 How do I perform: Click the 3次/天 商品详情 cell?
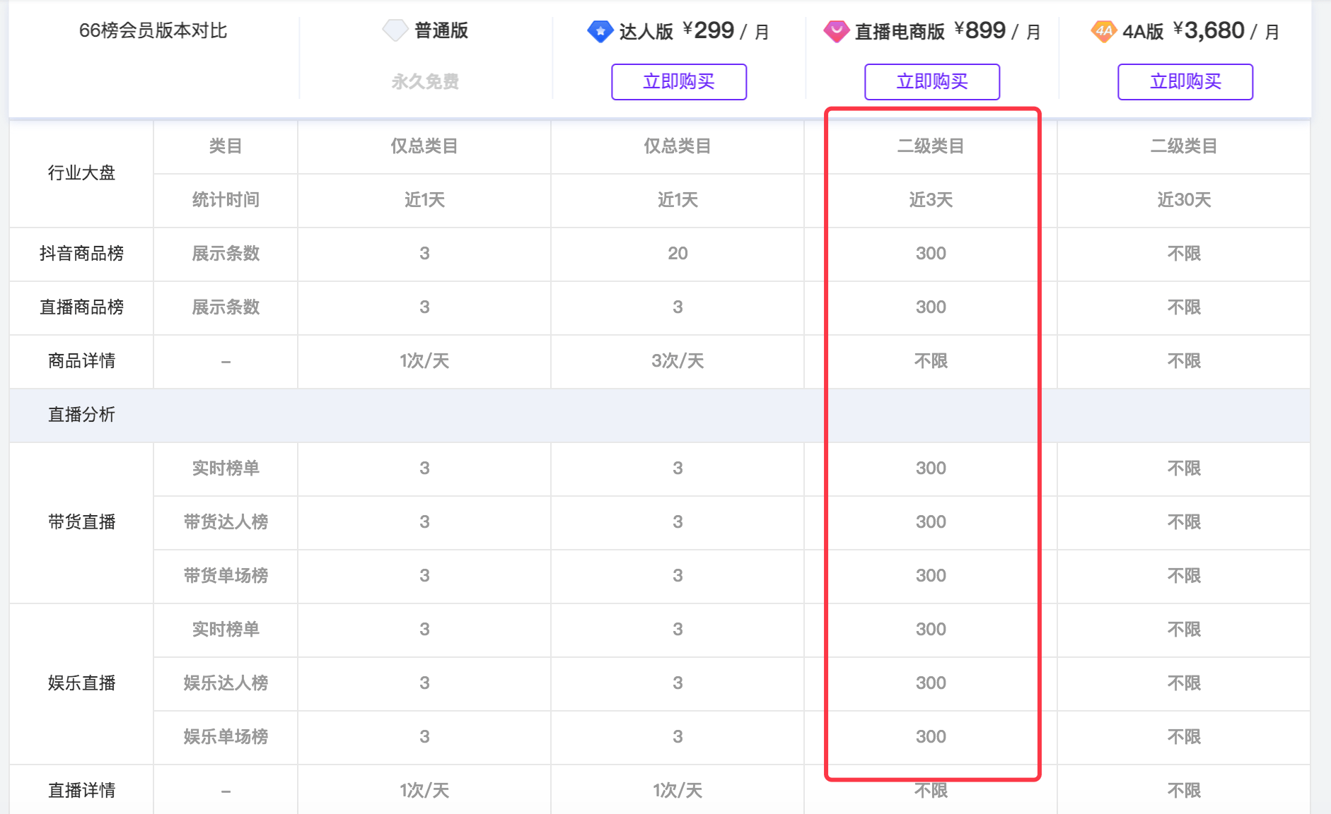pyautogui.click(x=678, y=361)
